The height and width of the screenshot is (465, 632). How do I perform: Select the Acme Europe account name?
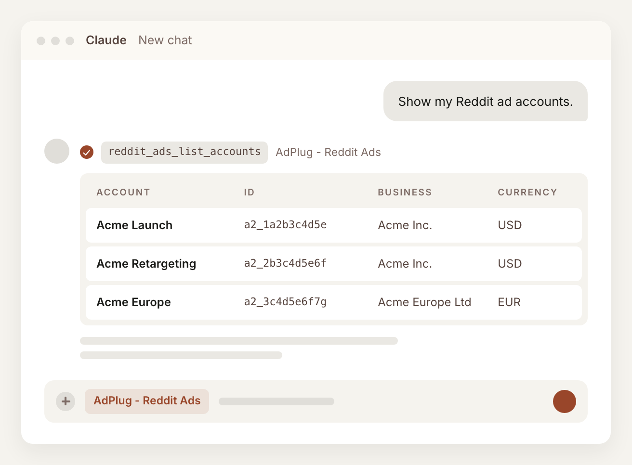(134, 302)
